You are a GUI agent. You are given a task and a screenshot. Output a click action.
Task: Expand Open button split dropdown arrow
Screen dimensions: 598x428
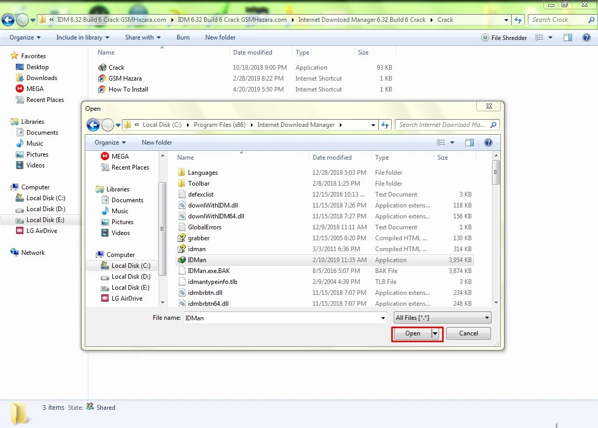click(435, 334)
